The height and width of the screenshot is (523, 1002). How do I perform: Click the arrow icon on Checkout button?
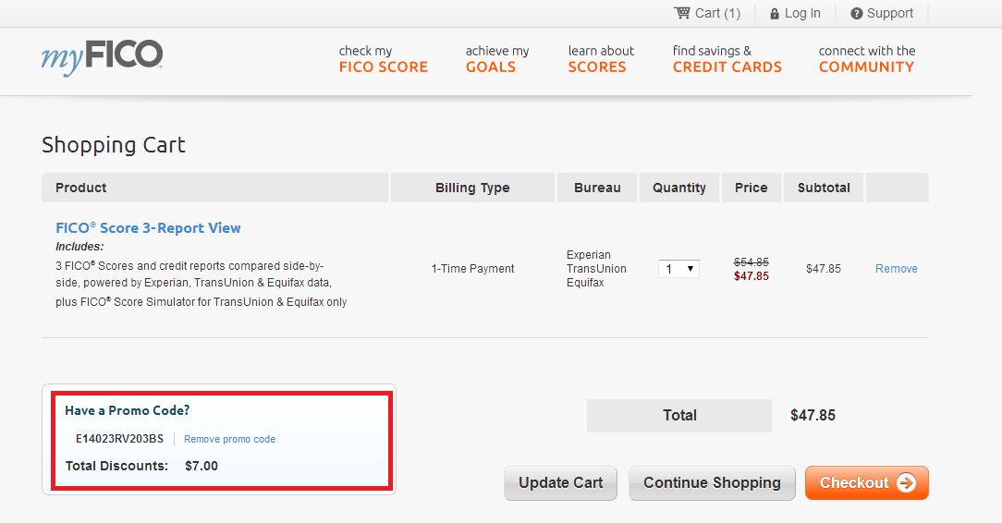(907, 482)
